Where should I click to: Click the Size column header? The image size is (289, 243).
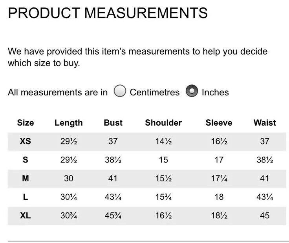pos(26,123)
